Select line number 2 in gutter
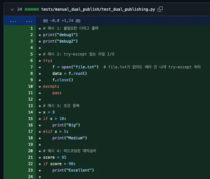Viewport: 210px width, 179px height. click(x=32, y=35)
